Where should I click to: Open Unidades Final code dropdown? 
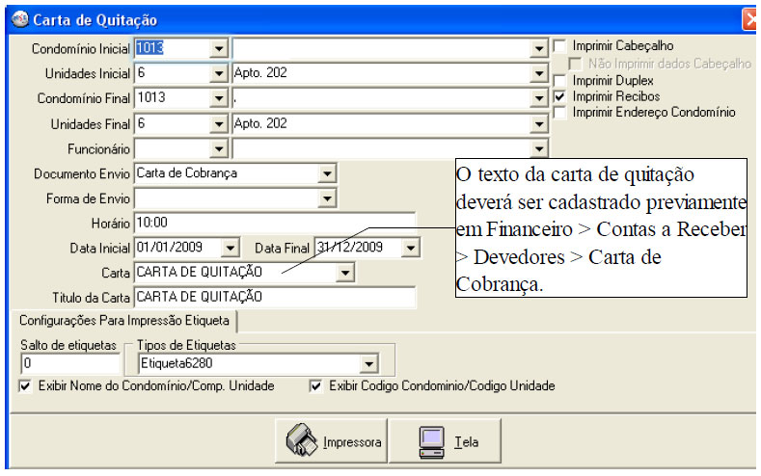pos(219,124)
